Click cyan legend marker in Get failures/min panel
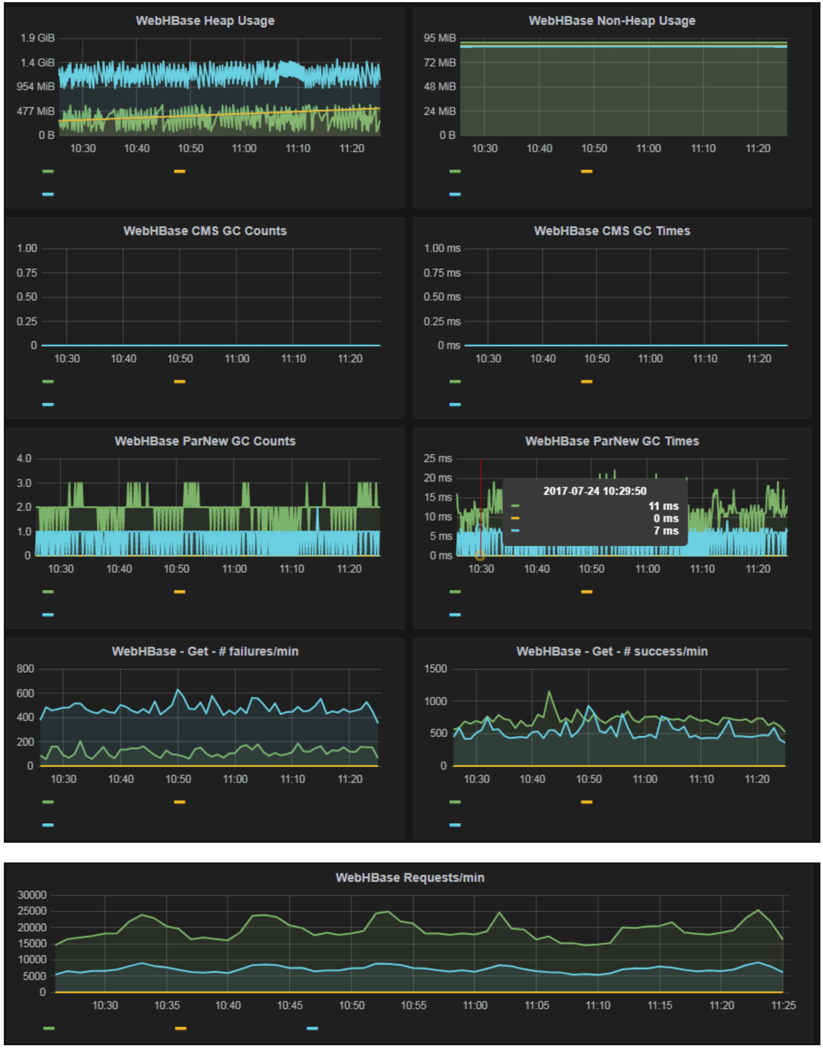Image resolution: width=823 pixels, height=1050 pixels. [48, 825]
